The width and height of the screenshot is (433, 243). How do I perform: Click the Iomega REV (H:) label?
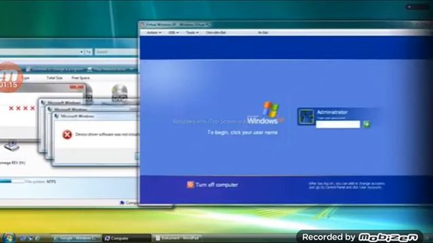coord(13,163)
